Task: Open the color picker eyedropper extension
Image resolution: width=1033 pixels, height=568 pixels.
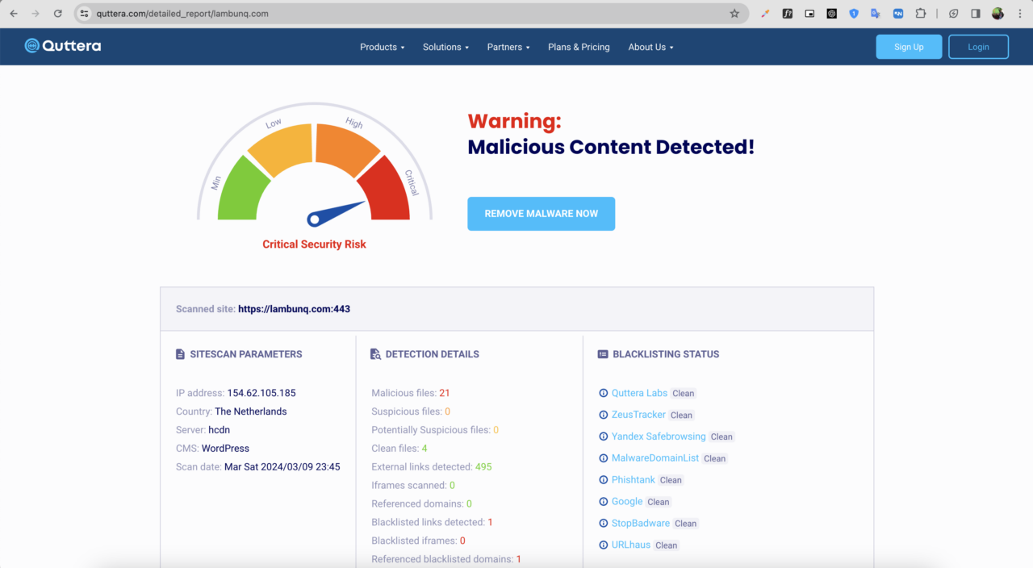Action: [766, 14]
